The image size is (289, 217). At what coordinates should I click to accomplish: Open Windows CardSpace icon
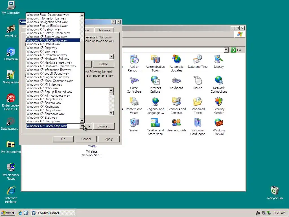tap(198, 127)
